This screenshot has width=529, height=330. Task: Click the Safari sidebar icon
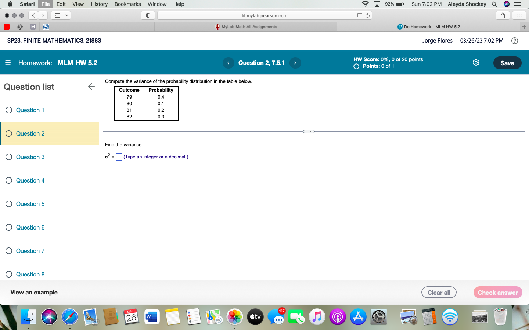point(57,15)
